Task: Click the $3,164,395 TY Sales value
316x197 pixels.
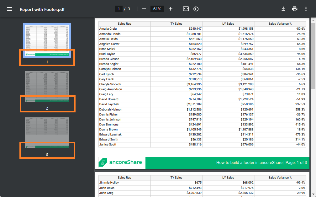Action: (194, 84)
